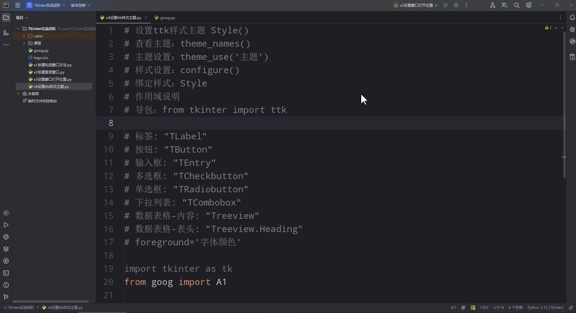
Task: Expand the .venv folder
Action: [24, 36]
